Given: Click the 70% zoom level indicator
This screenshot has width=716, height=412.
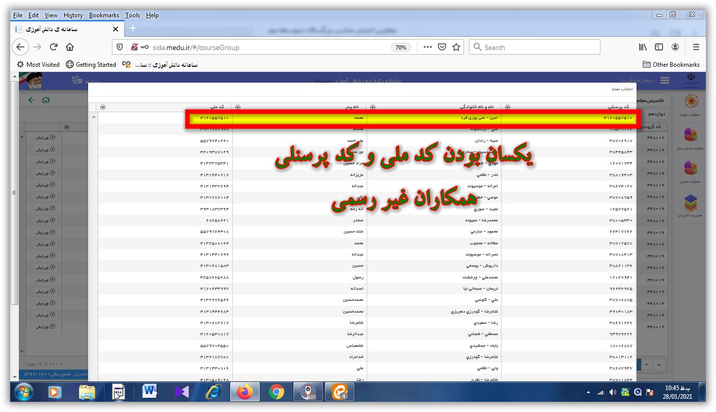Looking at the screenshot, I should pyautogui.click(x=401, y=47).
